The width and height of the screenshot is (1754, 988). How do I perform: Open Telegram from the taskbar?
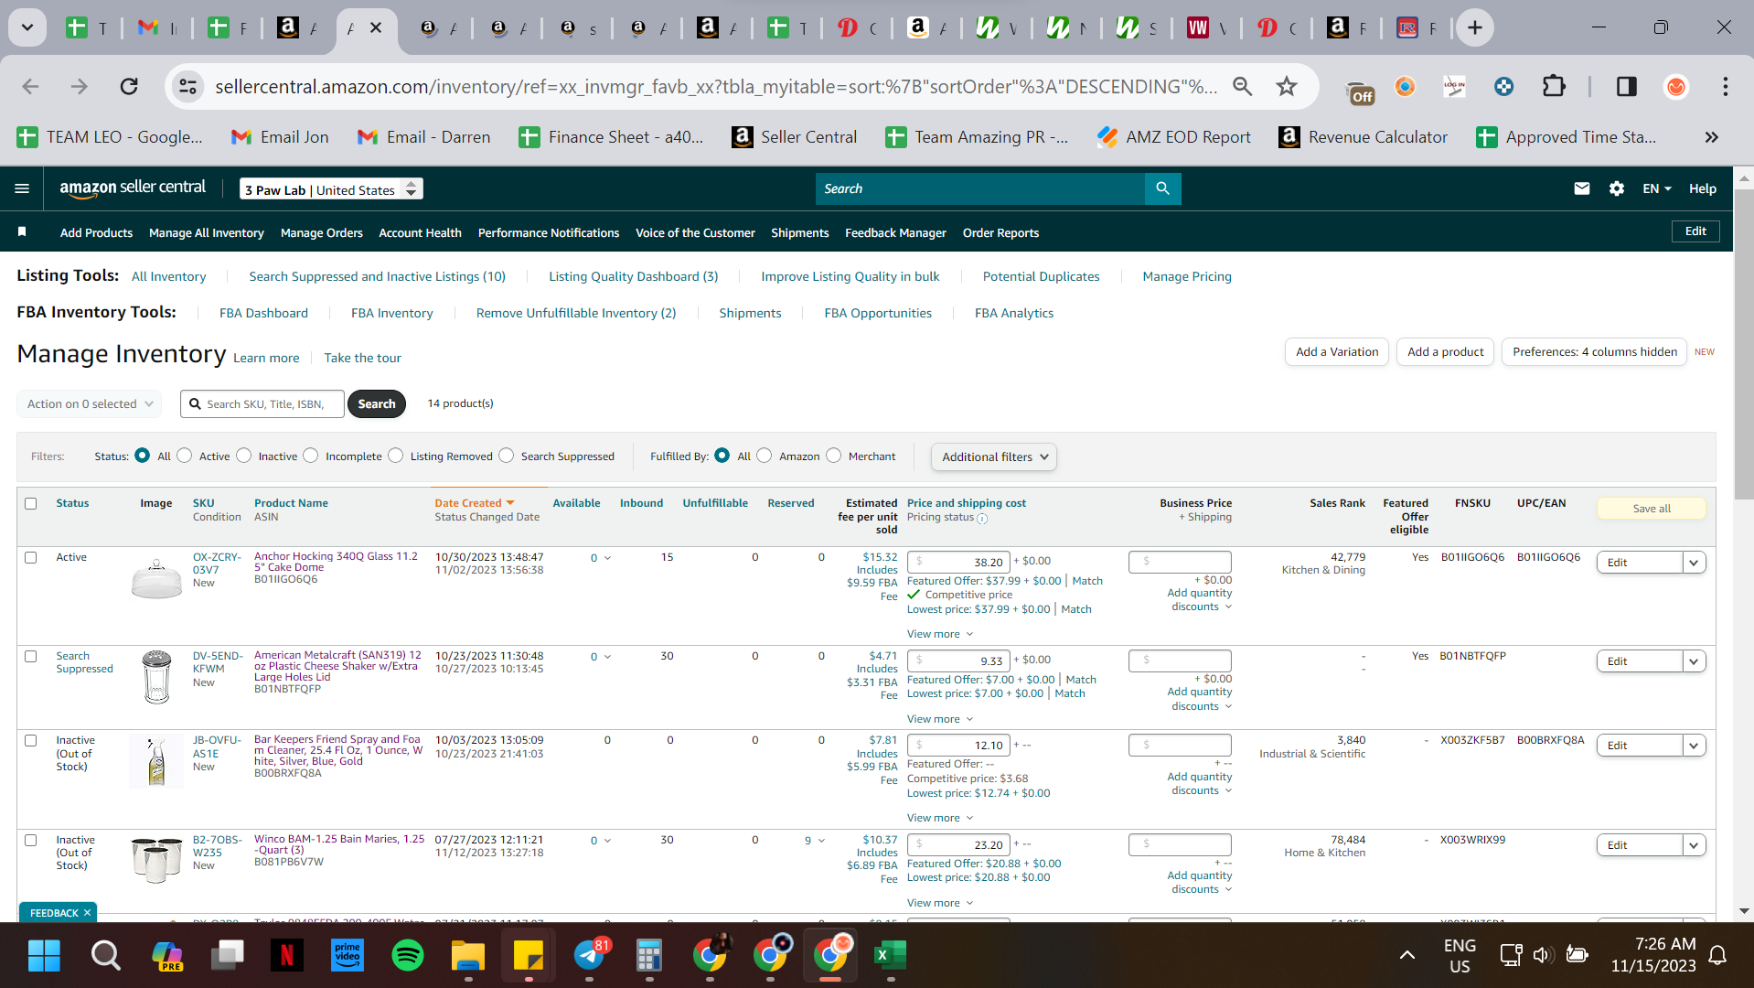click(x=590, y=955)
